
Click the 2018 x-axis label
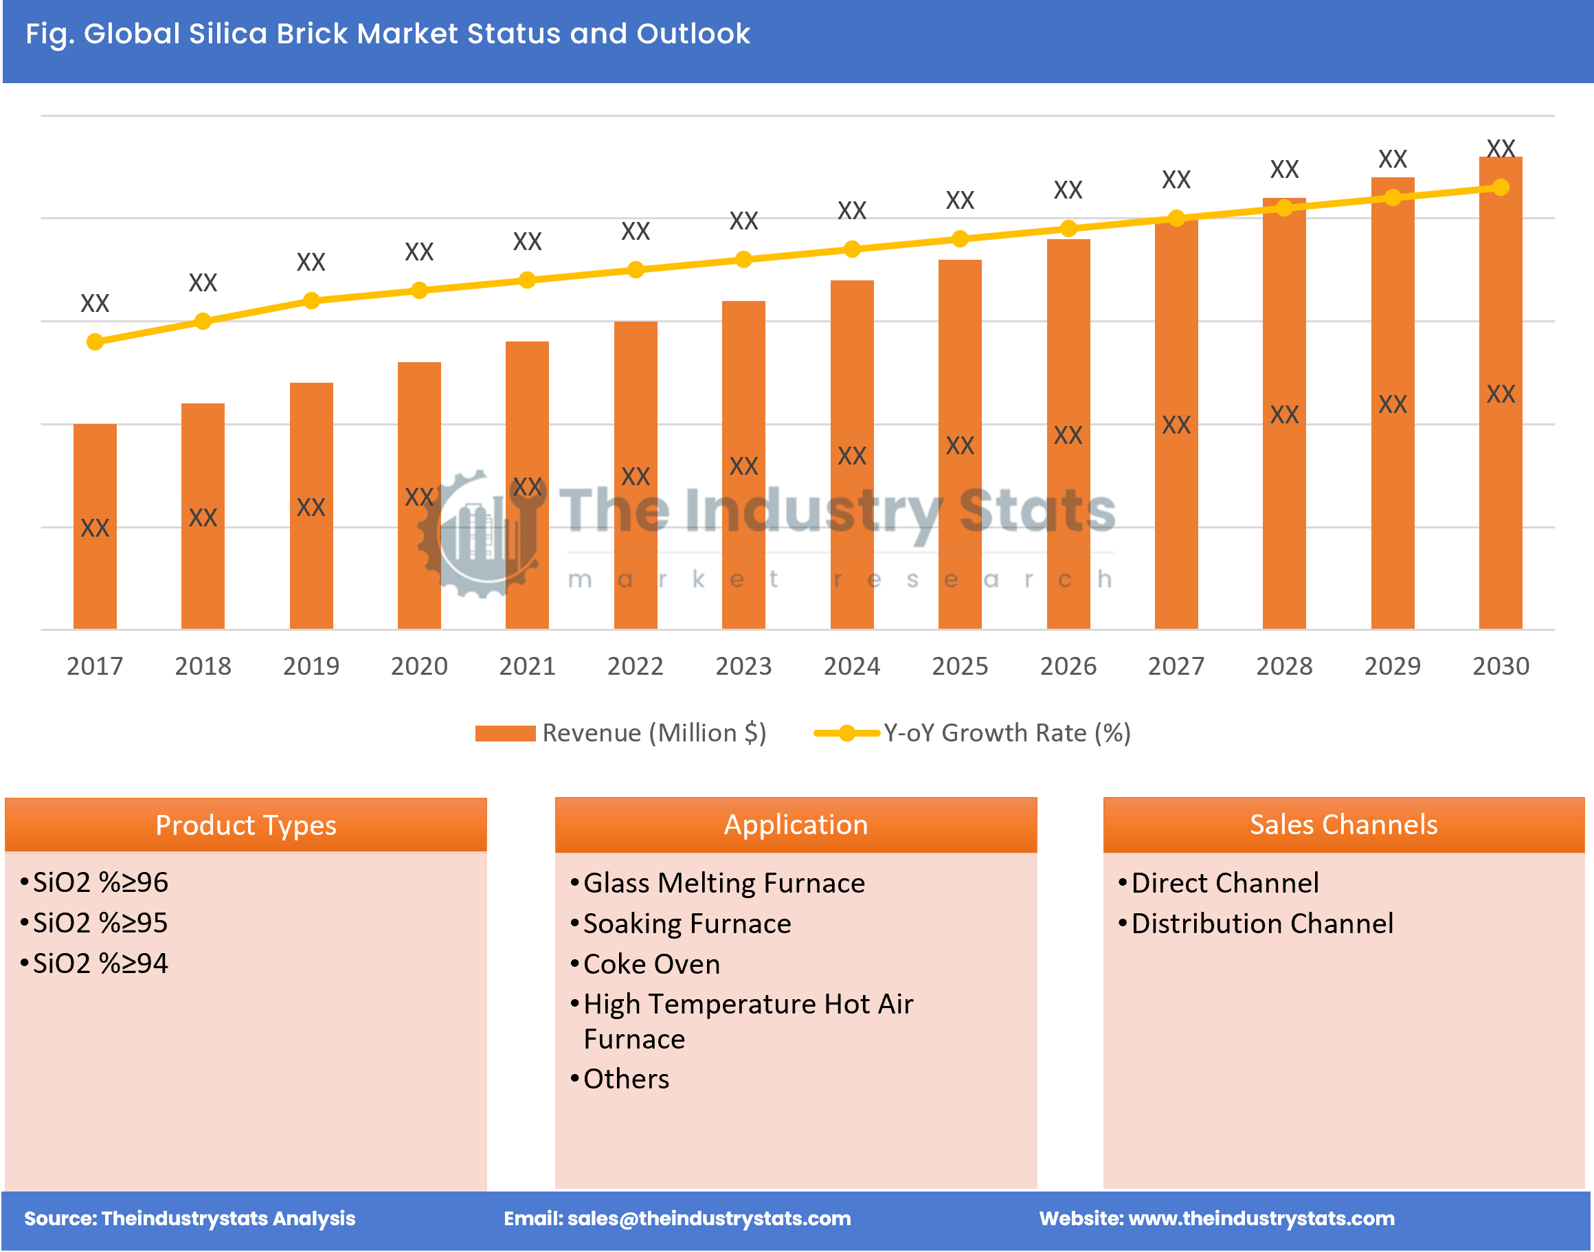click(203, 666)
